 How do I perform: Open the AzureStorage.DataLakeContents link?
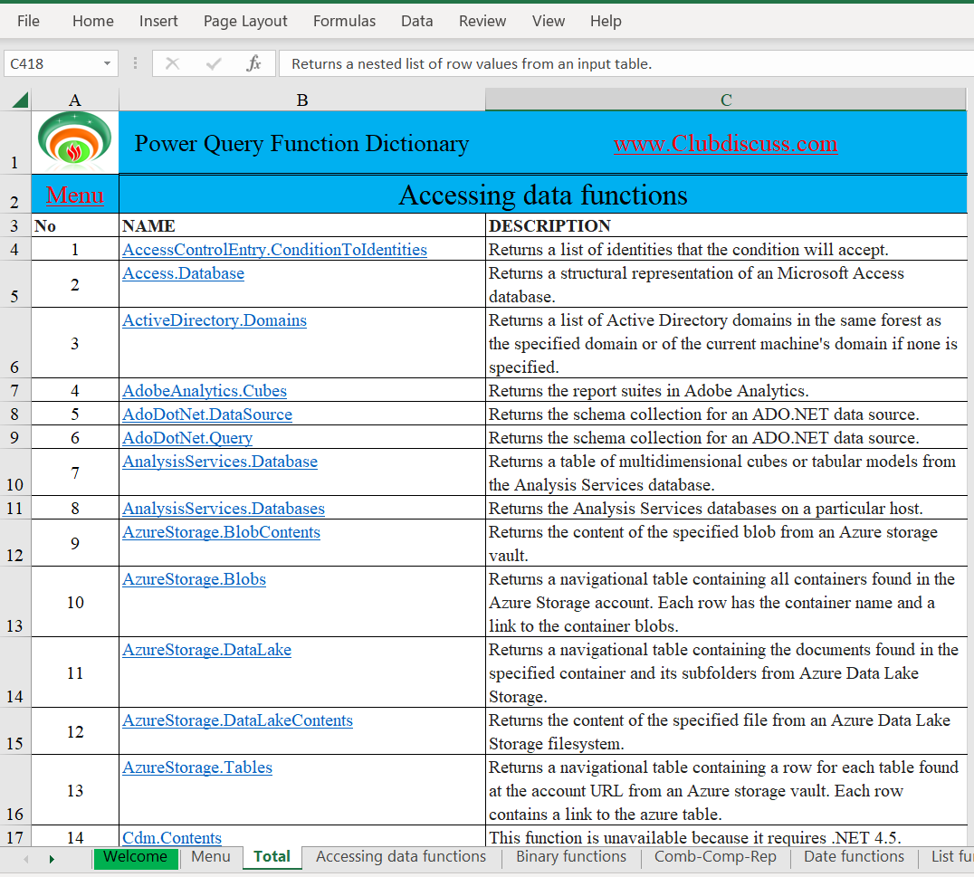(x=237, y=720)
